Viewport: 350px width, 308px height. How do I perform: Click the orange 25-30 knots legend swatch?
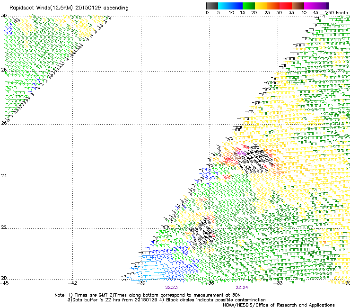point(273,6)
